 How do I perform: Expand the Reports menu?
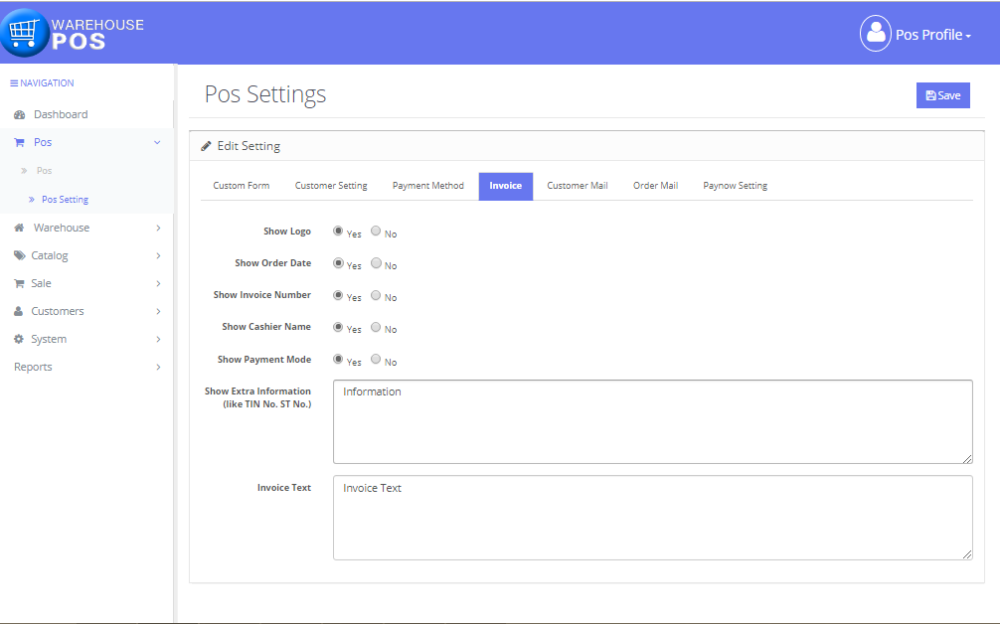click(x=33, y=366)
